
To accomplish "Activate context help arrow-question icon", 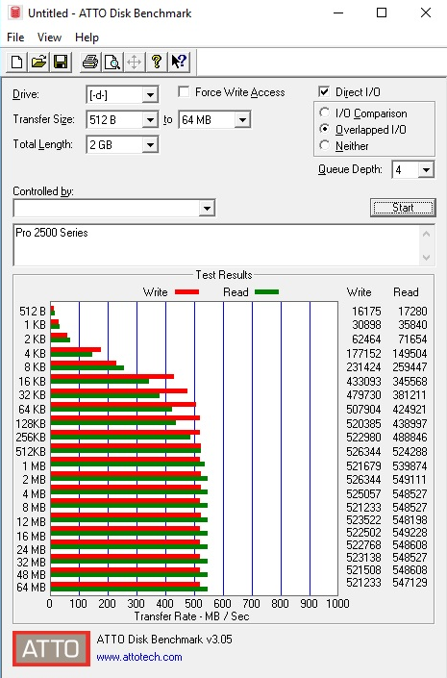I will [x=179, y=63].
